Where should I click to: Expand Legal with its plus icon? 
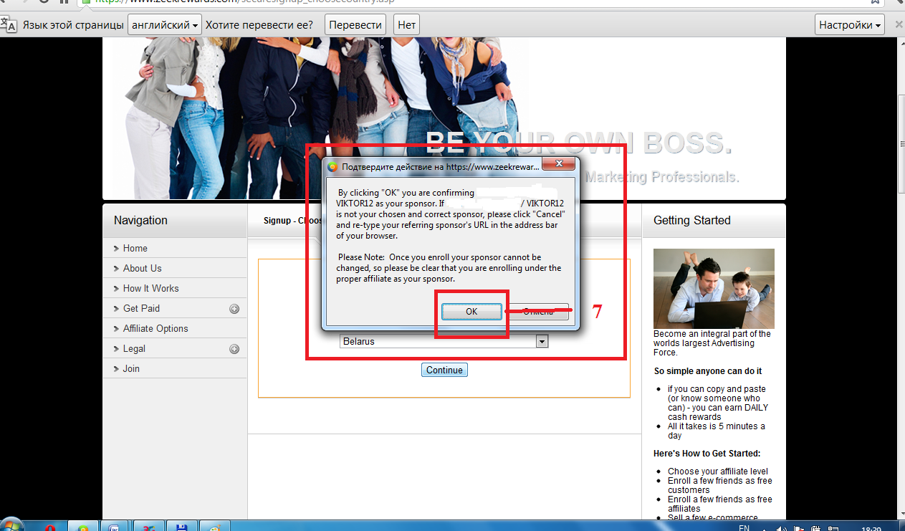click(234, 349)
